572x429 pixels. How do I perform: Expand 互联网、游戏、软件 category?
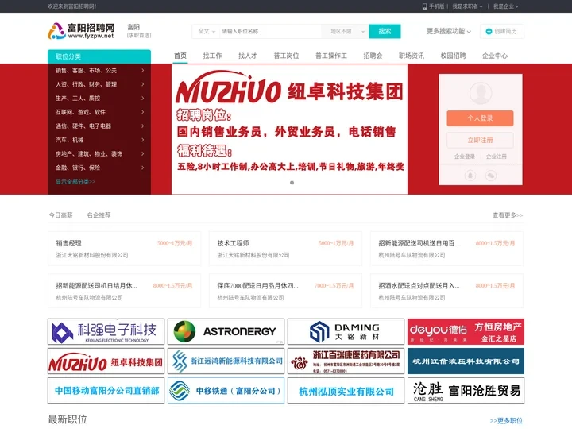pos(99,112)
